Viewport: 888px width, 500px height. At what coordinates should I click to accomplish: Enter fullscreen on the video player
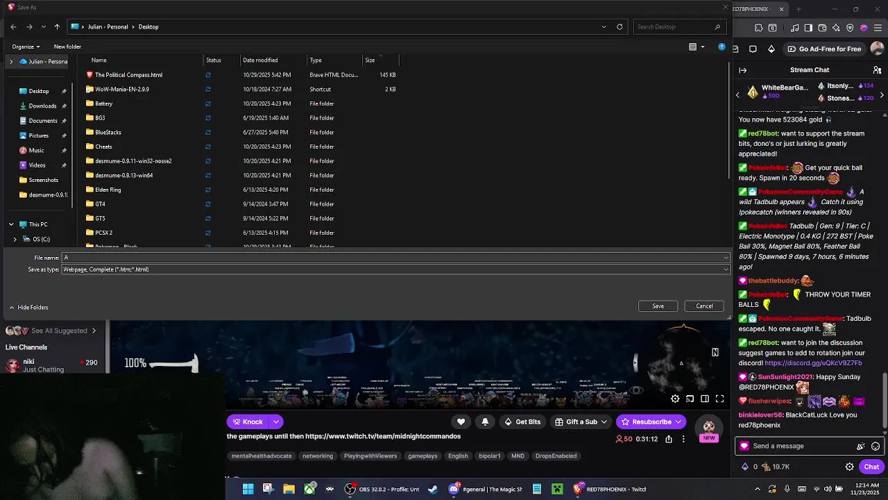[719, 399]
